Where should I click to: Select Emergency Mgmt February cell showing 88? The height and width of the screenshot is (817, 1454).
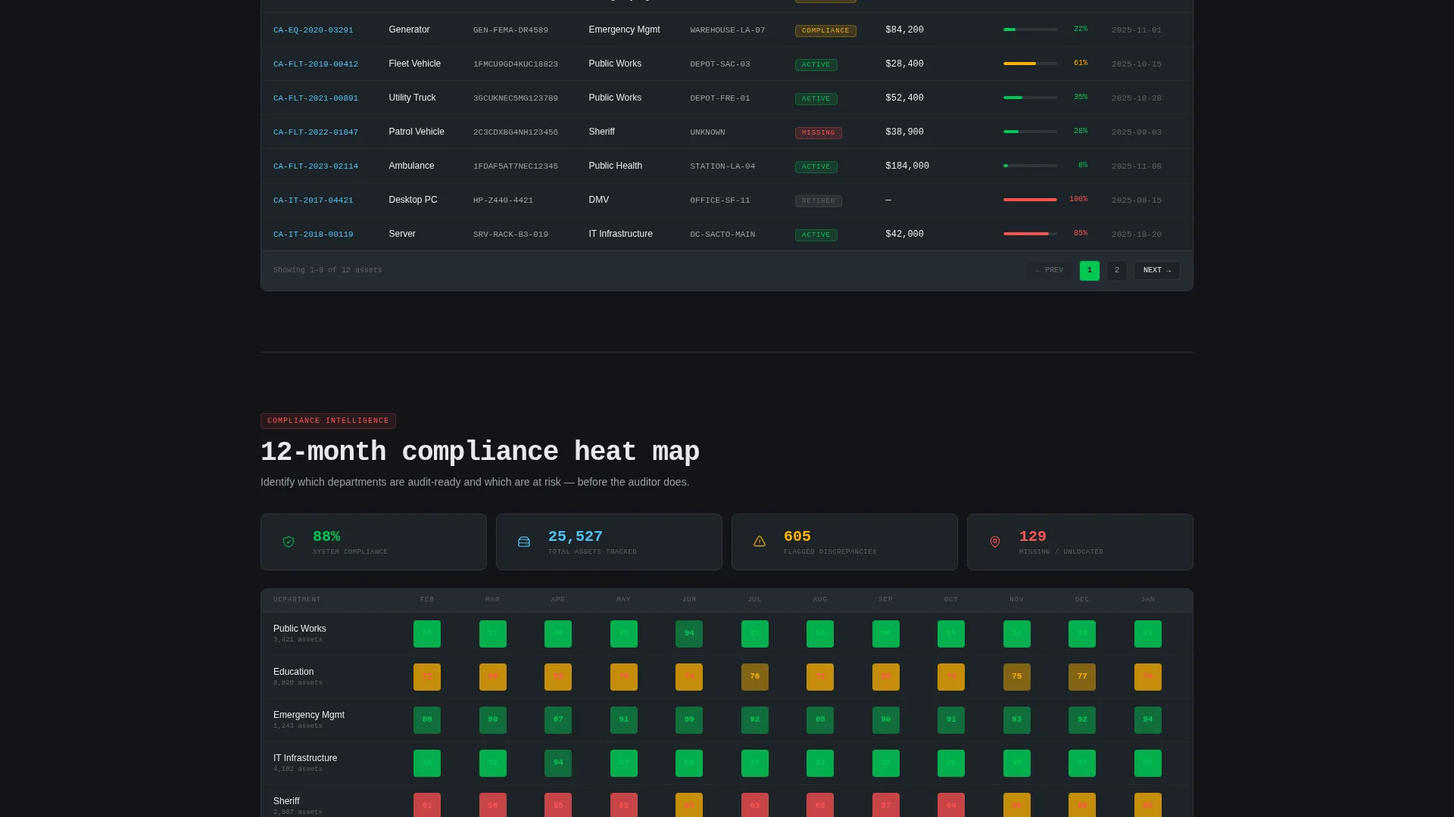click(x=427, y=720)
